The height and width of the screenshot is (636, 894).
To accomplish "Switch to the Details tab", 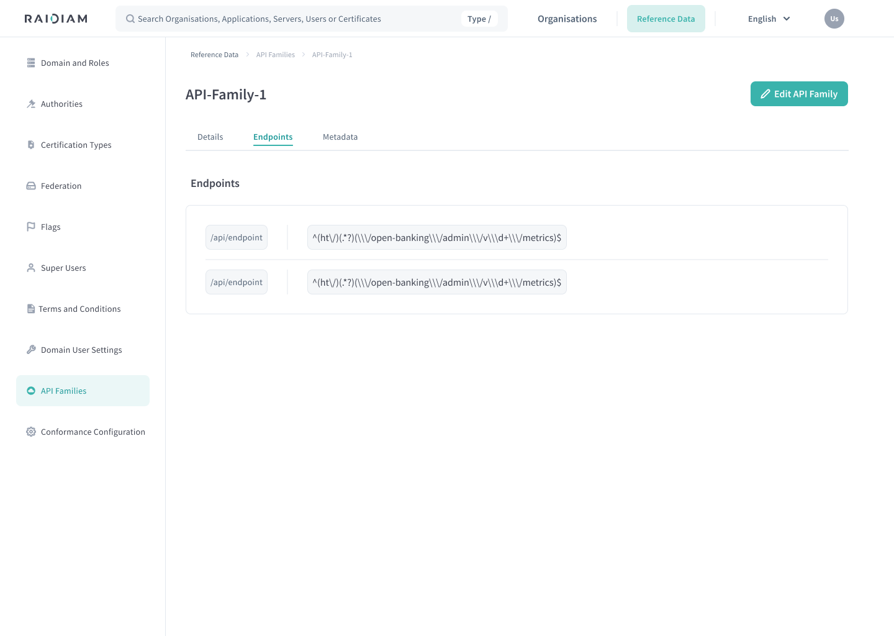I will [210, 137].
